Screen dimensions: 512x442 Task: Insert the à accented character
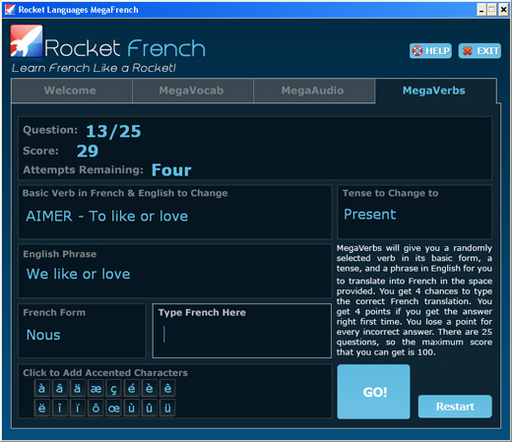(x=41, y=388)
